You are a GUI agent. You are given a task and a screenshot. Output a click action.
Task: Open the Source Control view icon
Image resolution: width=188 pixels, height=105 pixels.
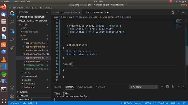coord(12,31)
